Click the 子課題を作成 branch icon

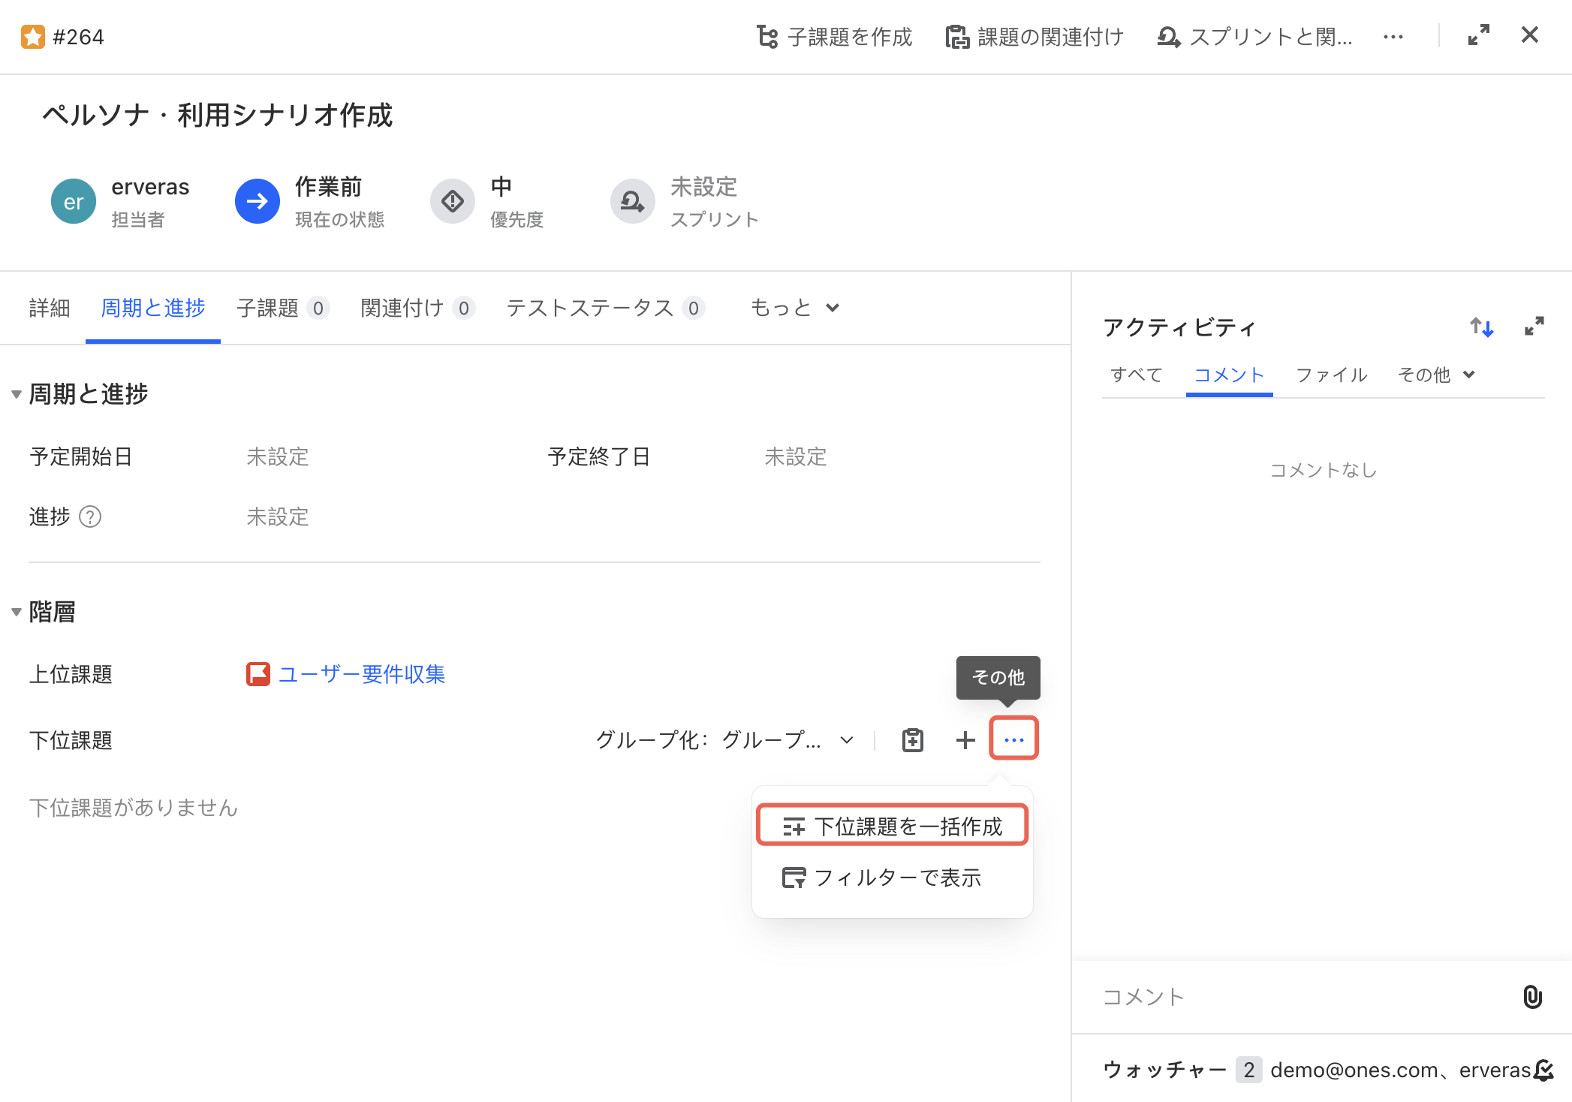pyautogui.click(x=766, y=36)
